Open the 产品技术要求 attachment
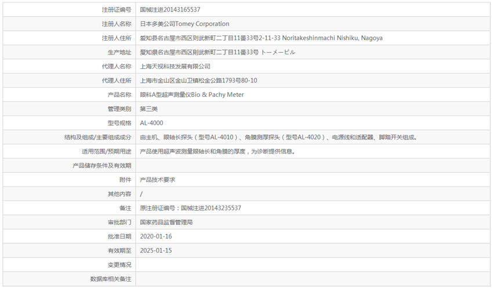 pos(158,180)
